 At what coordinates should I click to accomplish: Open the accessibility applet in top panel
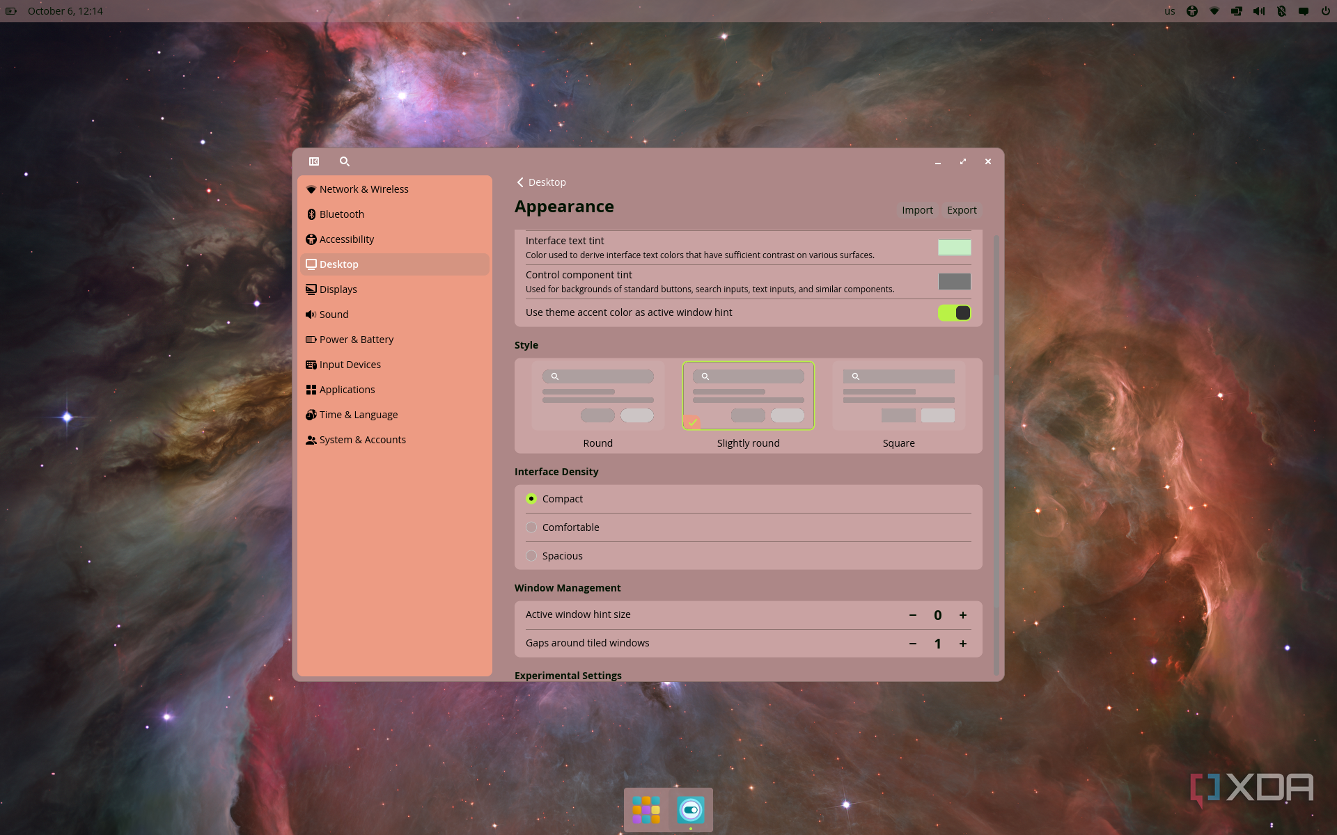1192,11
